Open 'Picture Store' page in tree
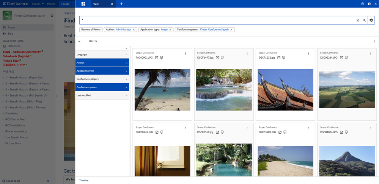Viewport: 379px width, 184px height. 13,143
